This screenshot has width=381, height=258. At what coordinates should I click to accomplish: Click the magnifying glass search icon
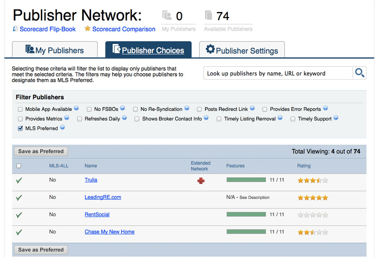coord(359,73)
